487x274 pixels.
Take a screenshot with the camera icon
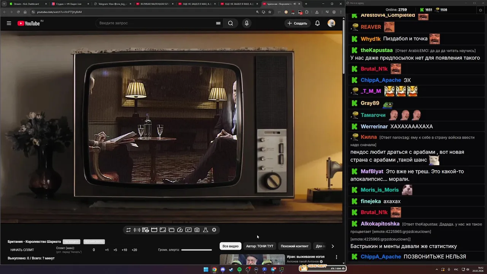(197, 230)
